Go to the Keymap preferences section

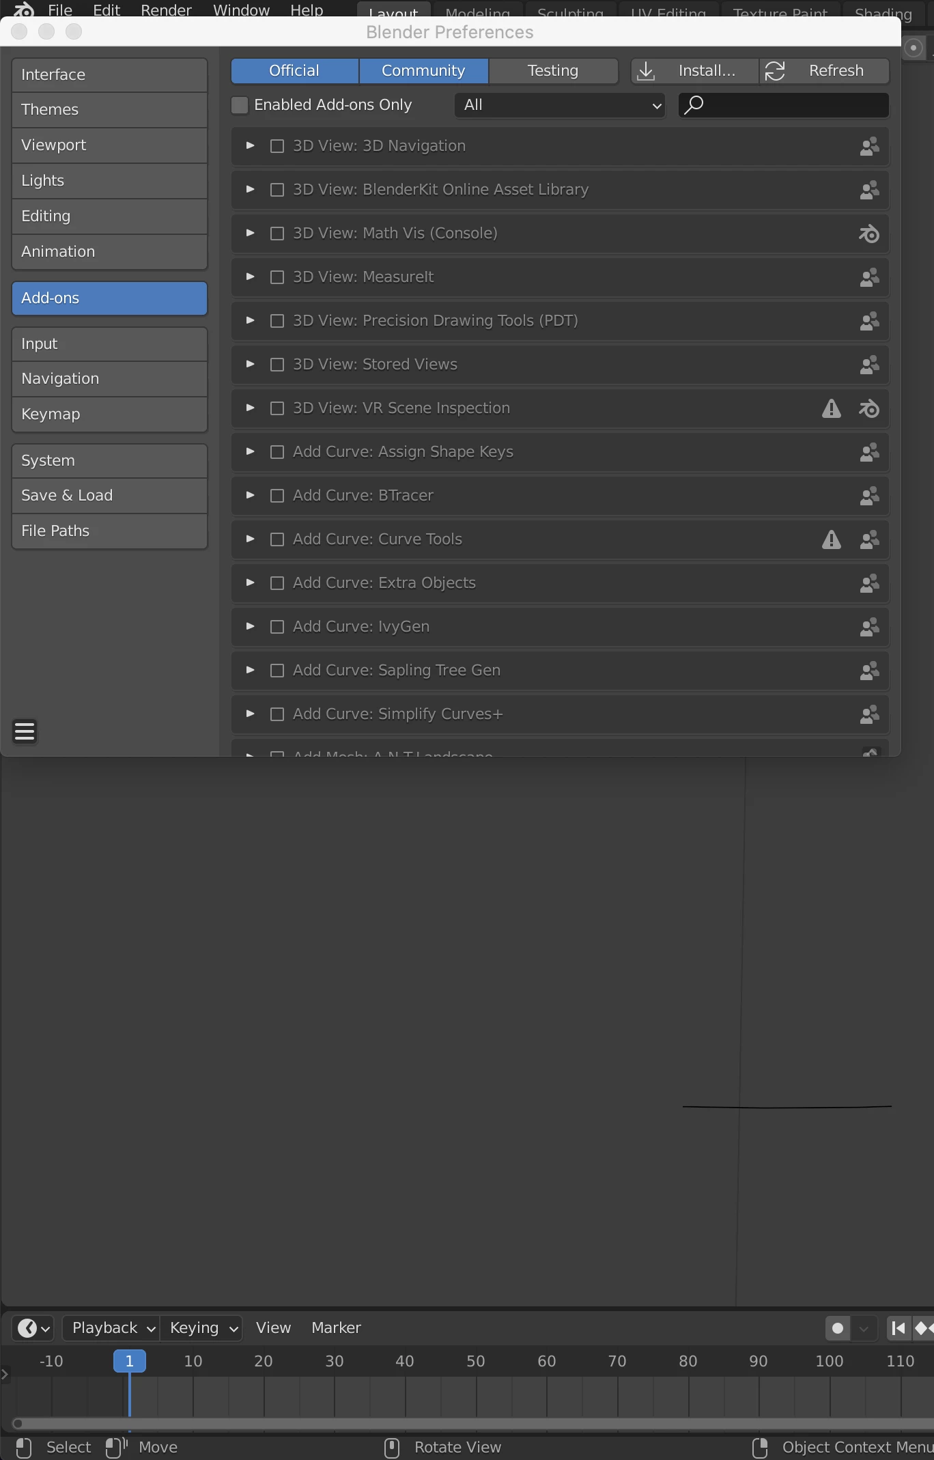coord(109,415)
